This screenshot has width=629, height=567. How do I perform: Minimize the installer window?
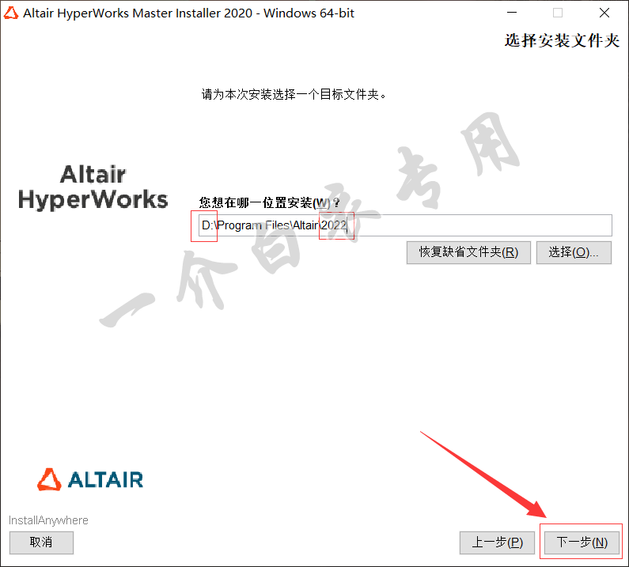(x=512, y=13)
